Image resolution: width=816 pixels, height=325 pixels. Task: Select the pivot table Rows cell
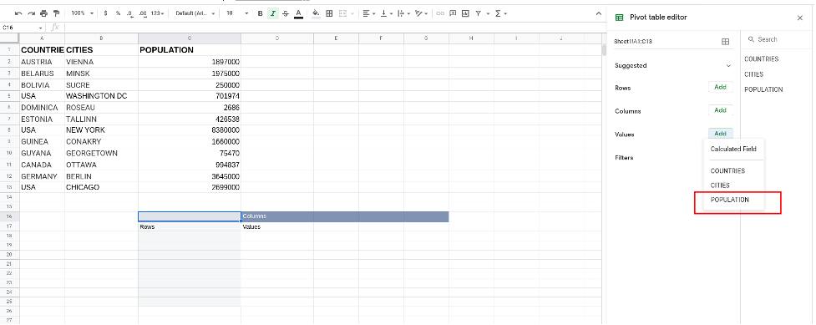190,227
